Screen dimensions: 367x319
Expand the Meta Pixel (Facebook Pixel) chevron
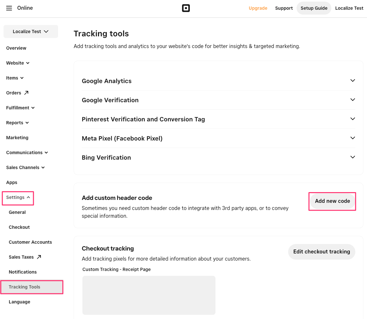click(352, 138)
